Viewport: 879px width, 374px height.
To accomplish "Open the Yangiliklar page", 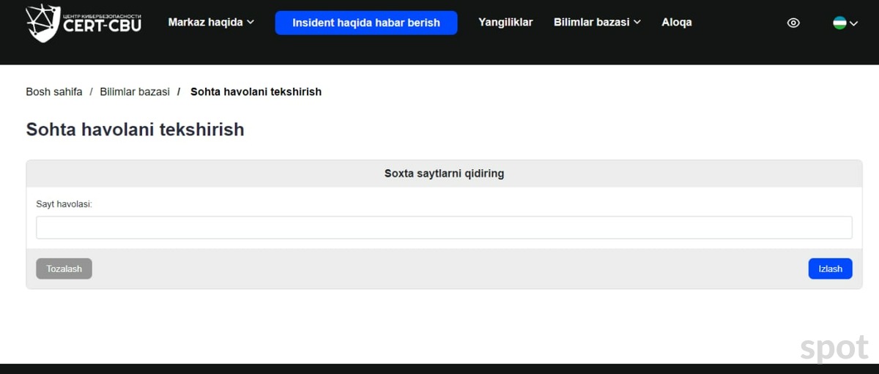I will click(x=505, y=22).
